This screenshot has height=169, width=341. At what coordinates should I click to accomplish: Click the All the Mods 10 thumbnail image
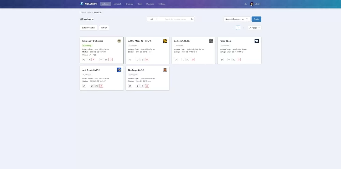coord(165,41)
